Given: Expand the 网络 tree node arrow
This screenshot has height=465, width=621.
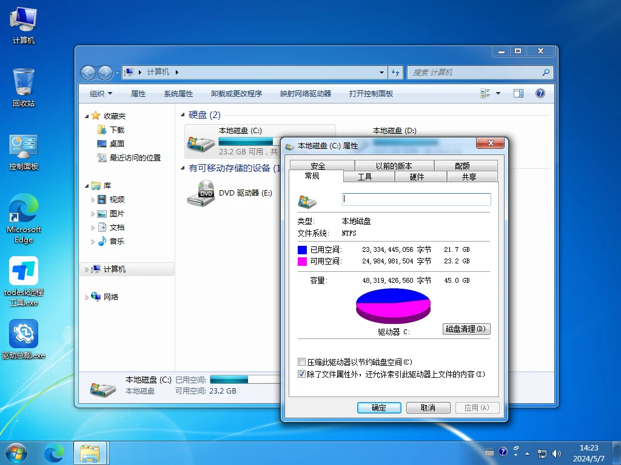Looking at the screenshot, I should (87, 297).
